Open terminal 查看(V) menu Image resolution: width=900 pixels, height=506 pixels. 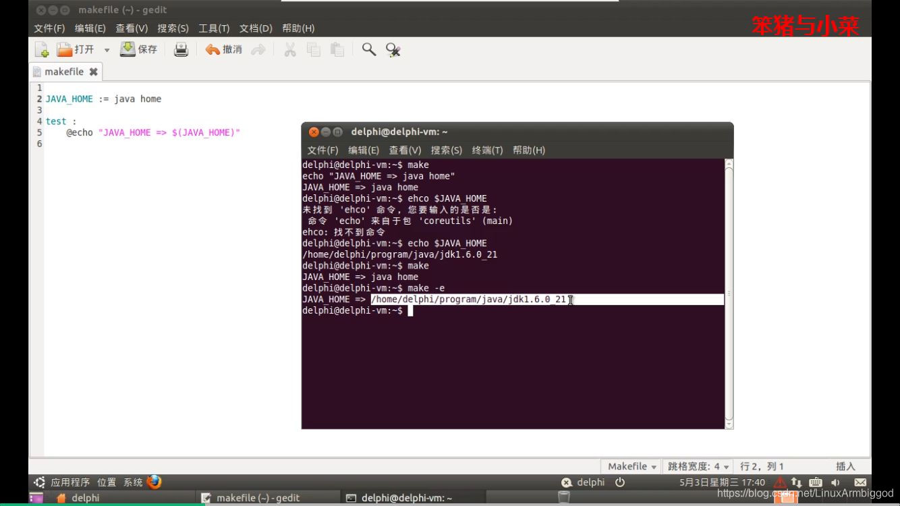405,150
